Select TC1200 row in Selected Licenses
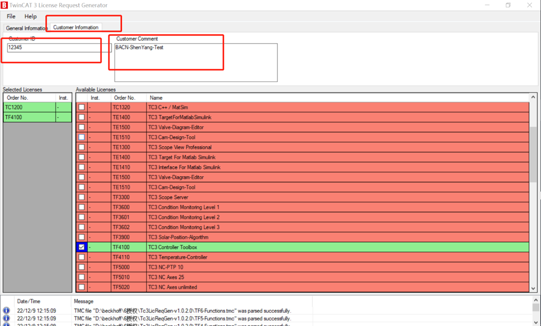Image resolution: width=541 pixels, height=326 pixels. pos(38,107)
